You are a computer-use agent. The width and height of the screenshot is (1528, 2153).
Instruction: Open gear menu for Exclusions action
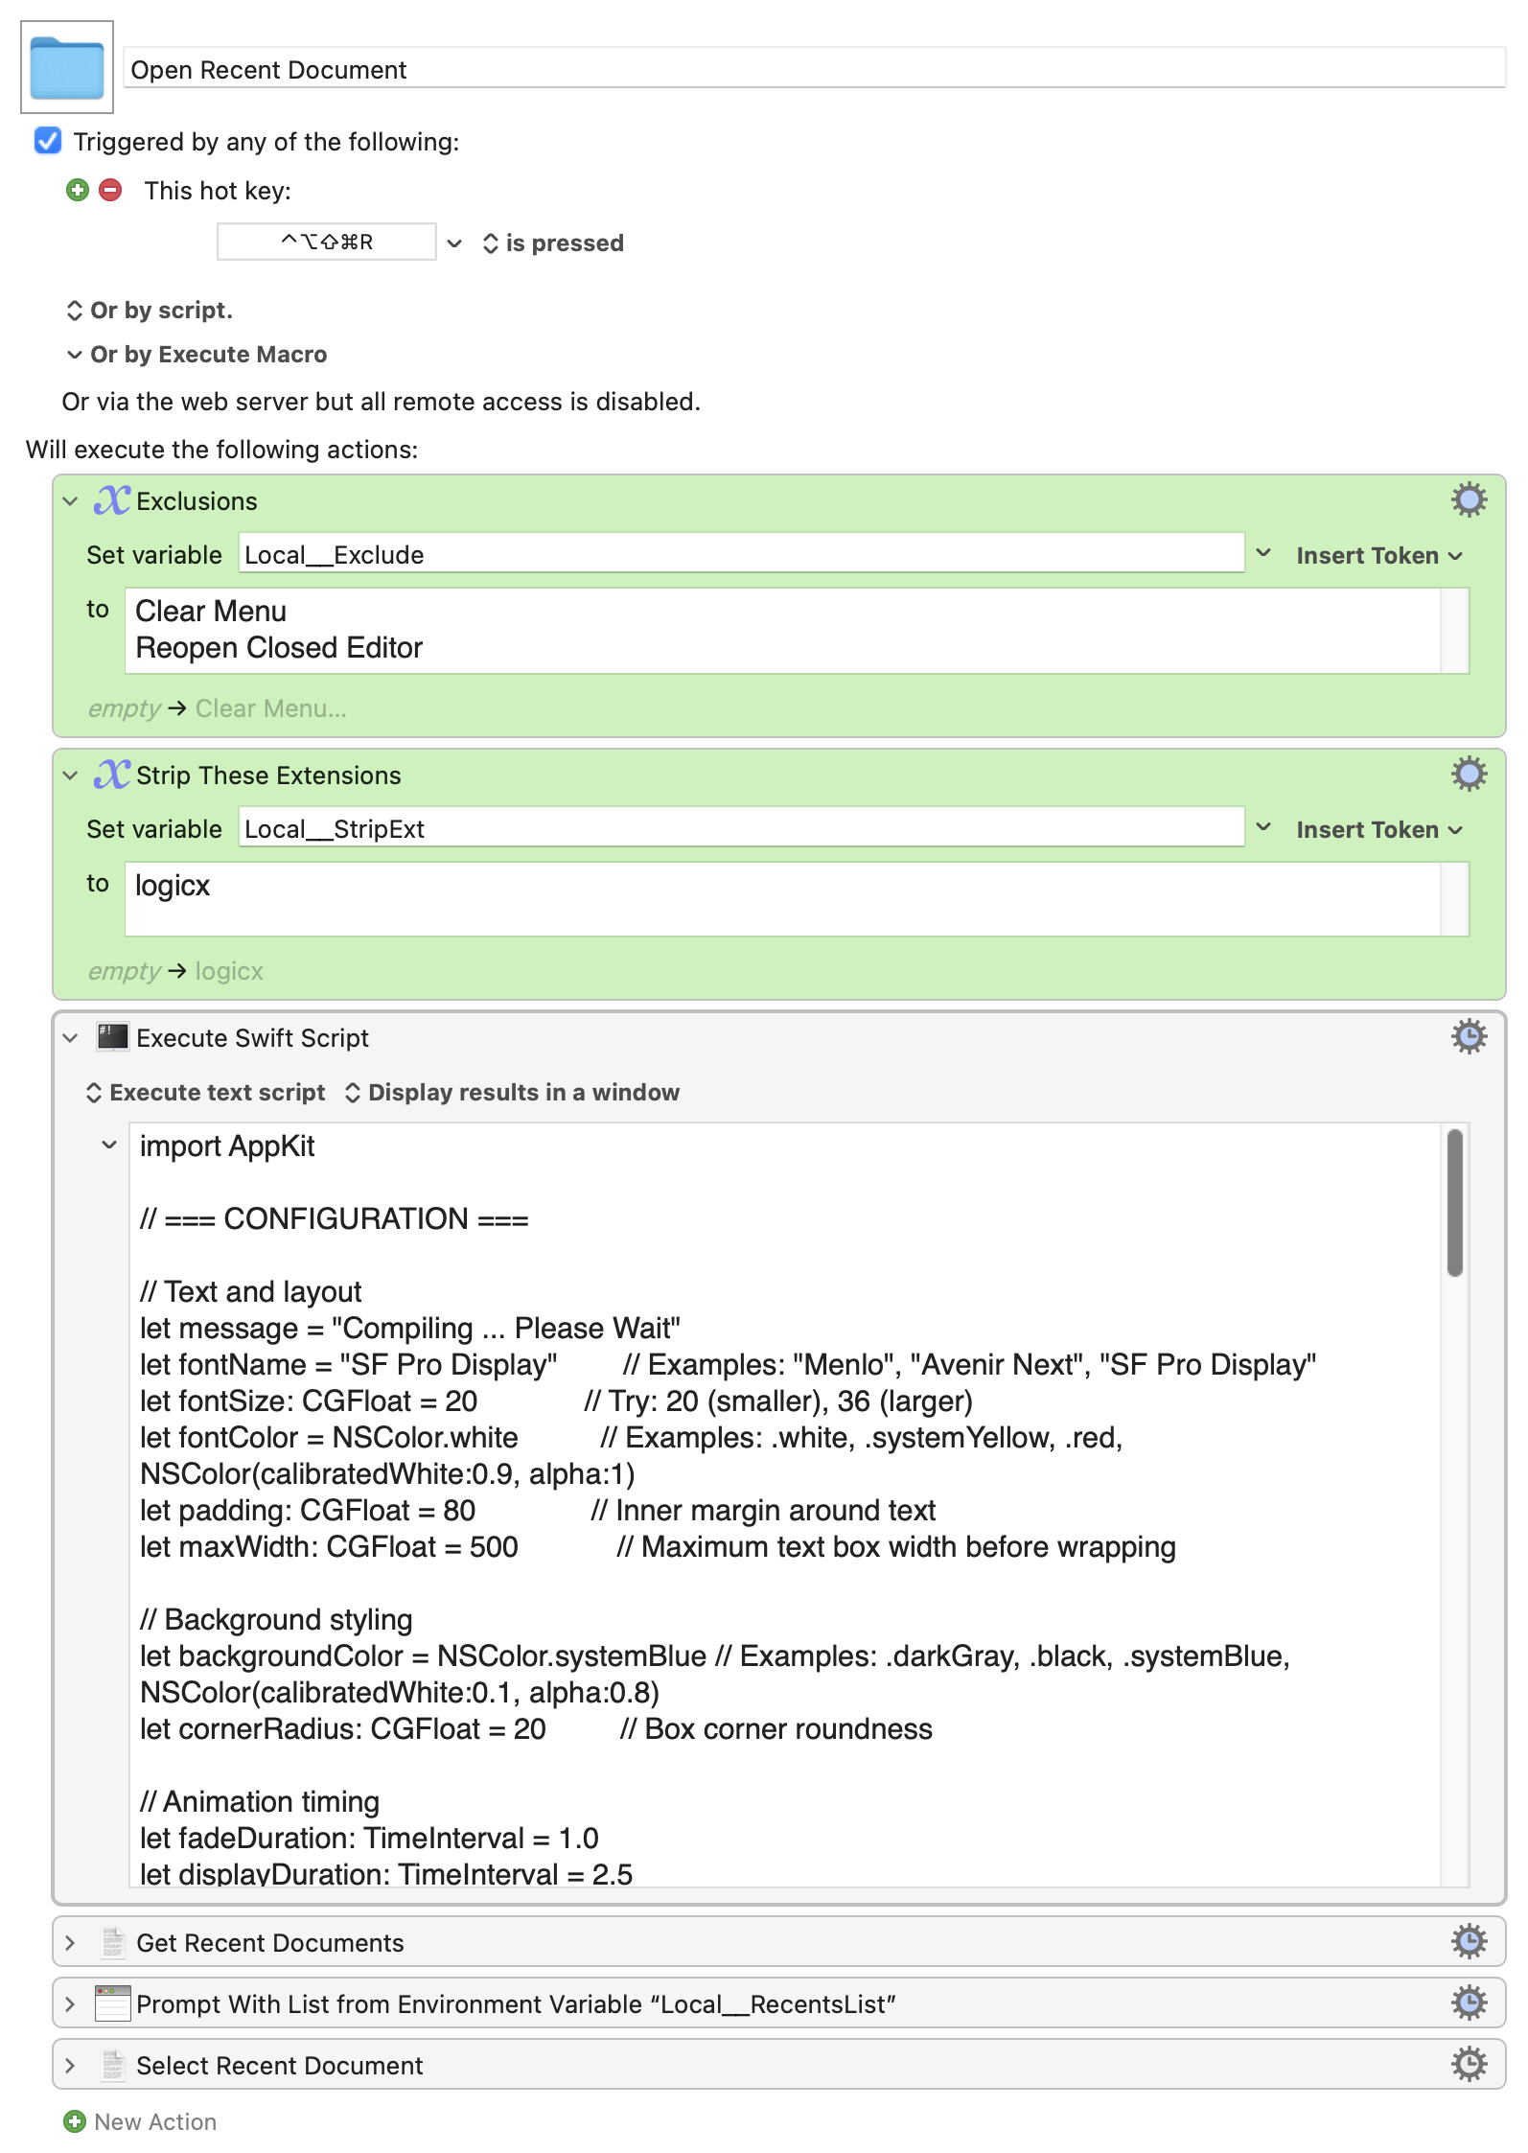pyautogui.click(x=1468, y=500)
